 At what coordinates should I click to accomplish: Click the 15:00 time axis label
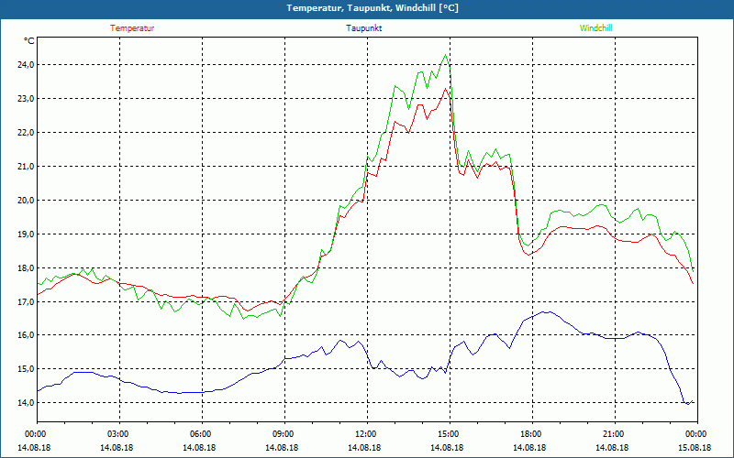(x=449, y=434)
